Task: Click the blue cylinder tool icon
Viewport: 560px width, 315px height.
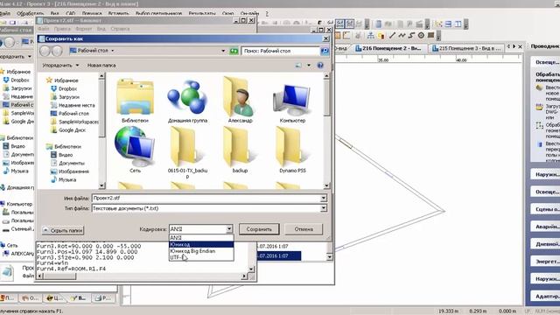Action: click(378, 24)
